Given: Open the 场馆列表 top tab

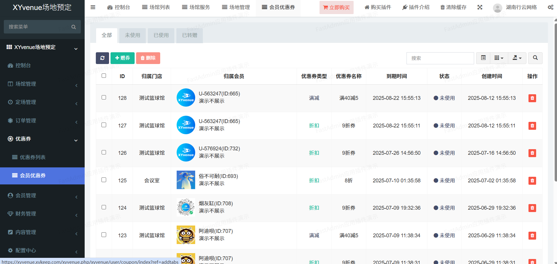Looking at the screenshot, I should click(156, 7).
